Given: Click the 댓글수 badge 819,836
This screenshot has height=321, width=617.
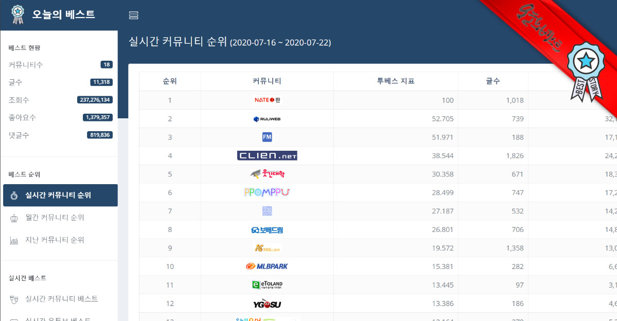Looking at the screenshot, I should pyautogui.click(x=100, y=135).
